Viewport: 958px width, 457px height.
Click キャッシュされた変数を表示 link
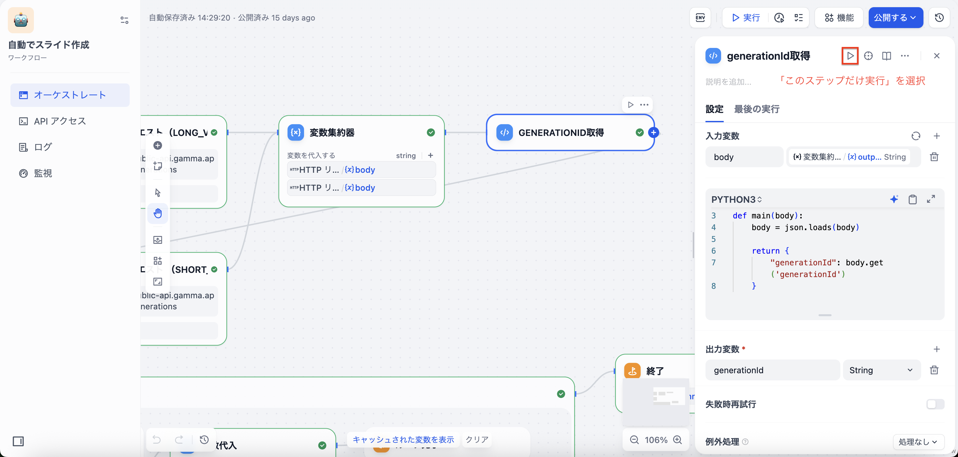pyautogui.click(x=403, y=439)
